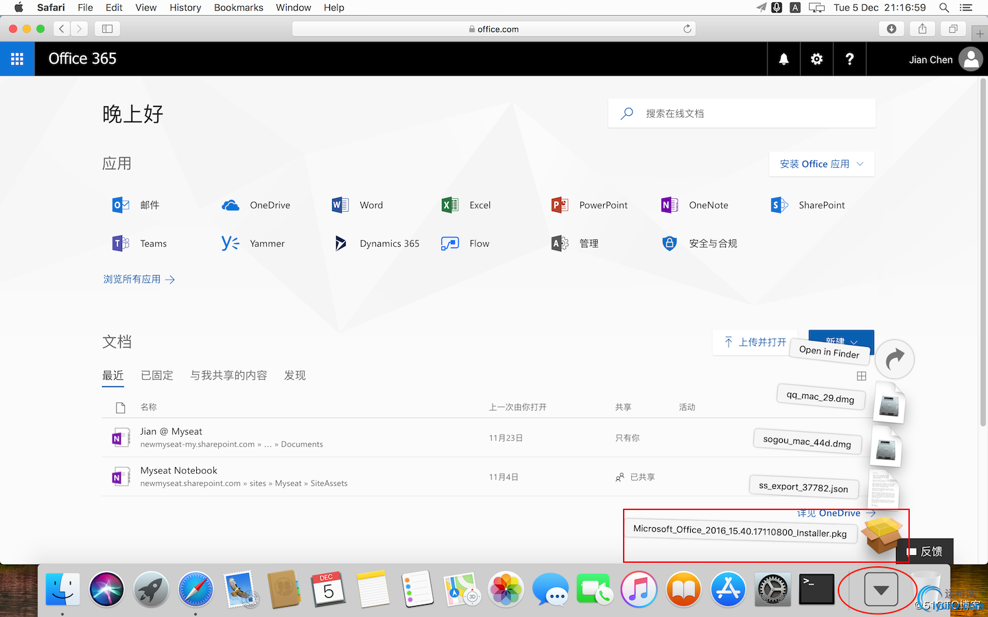This screenshot has height=617, width=988.
Task: Open PowerPoint from the apps list
Action: click(x=589, y=205)
